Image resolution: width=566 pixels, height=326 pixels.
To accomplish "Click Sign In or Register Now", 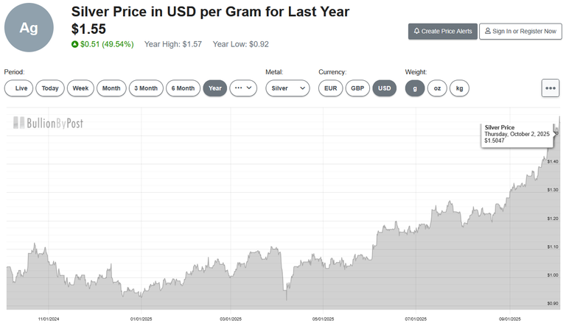I will [x=517, y=32].
